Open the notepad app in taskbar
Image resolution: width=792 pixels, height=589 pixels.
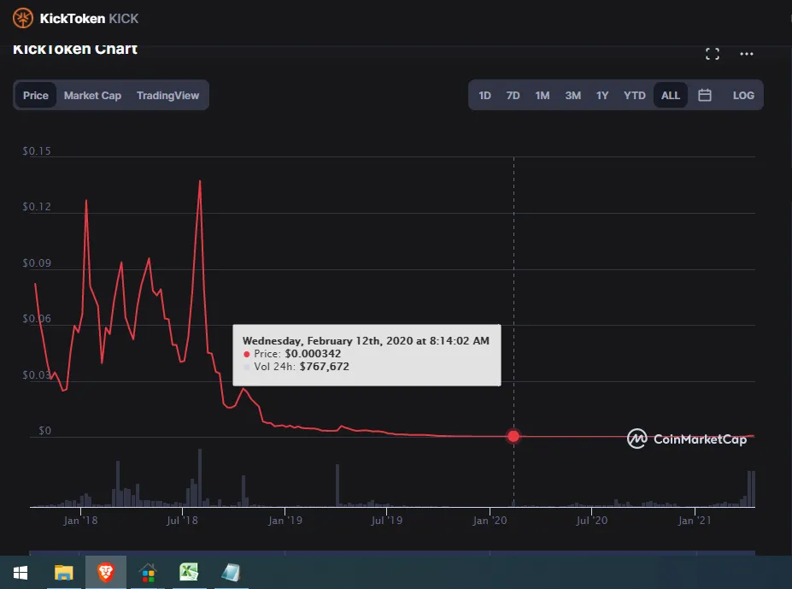pos(231,573)
